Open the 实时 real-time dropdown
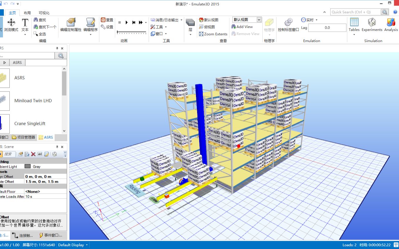399x249 pixels. tap(309, 20)
